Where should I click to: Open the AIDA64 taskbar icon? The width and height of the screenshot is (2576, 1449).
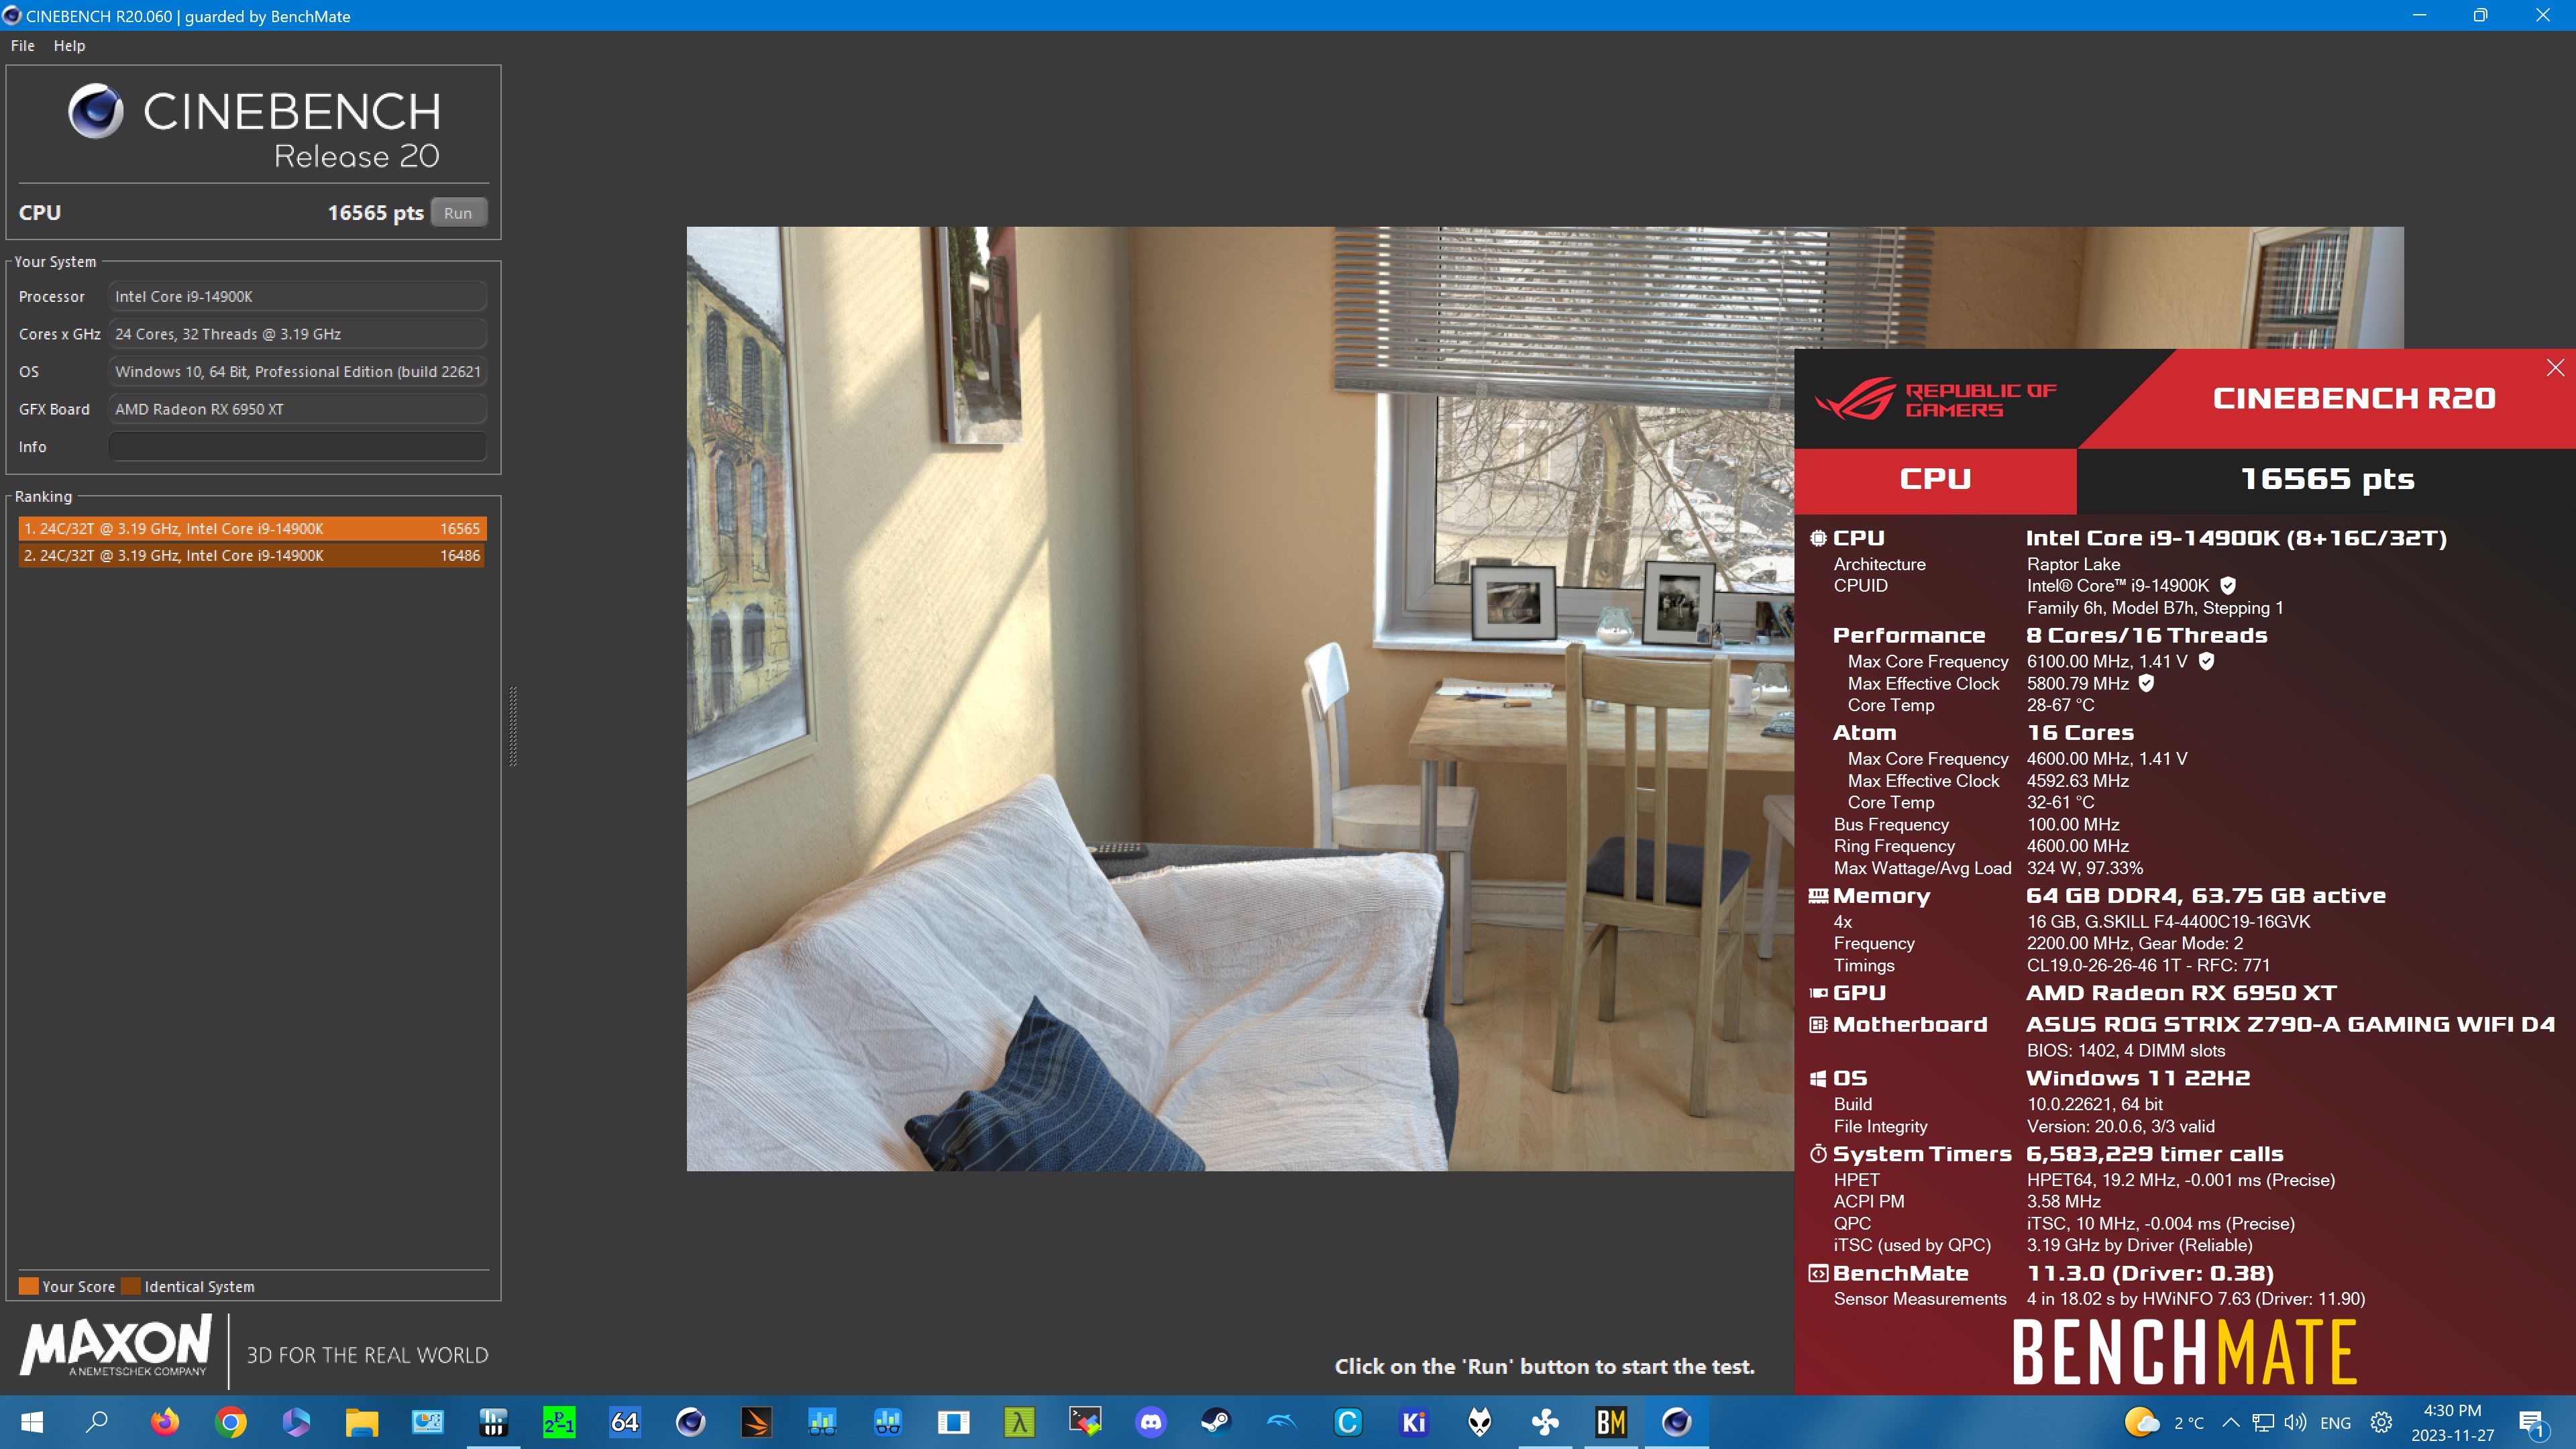625,1422
